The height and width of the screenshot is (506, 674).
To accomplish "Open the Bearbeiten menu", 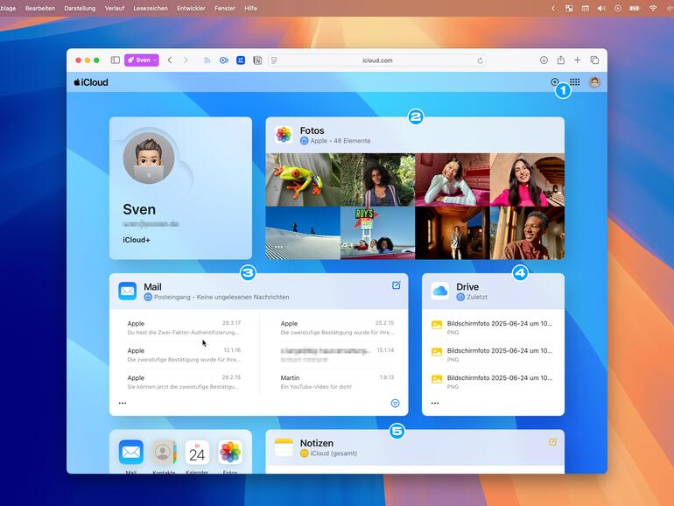I will click(40, 8).
